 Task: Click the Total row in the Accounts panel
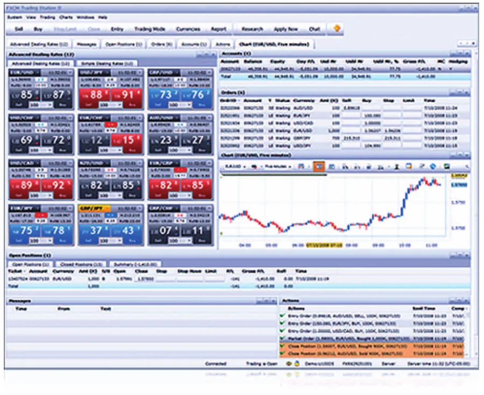pos(345,76)
